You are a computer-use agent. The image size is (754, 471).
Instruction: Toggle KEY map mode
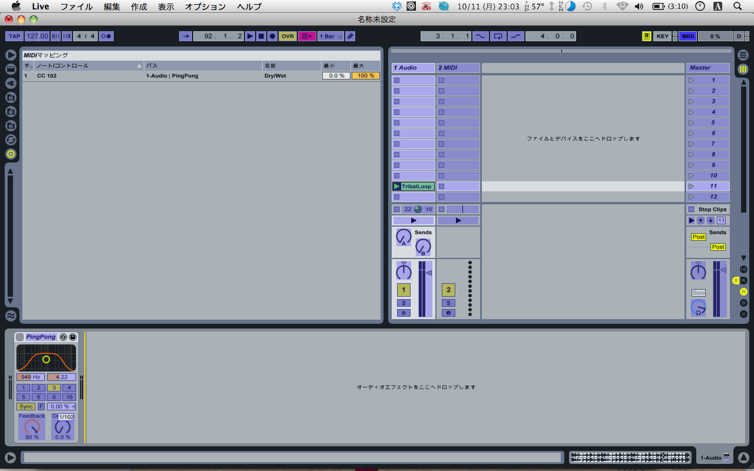point(663,37)
